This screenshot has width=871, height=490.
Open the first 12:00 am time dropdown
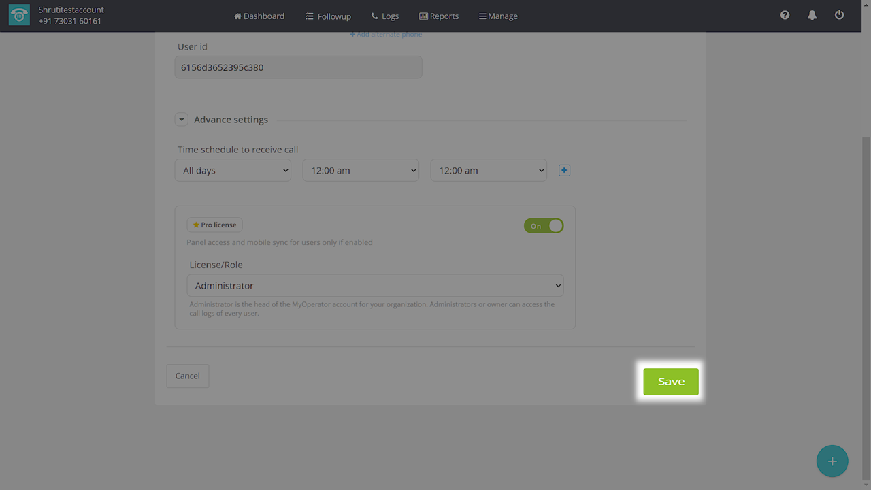360,170
